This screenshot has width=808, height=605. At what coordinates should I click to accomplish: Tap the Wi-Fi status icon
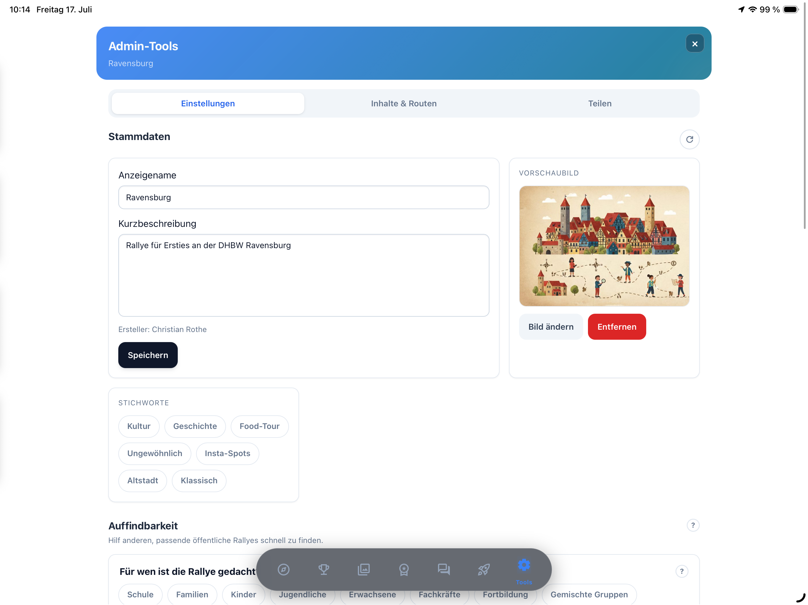point(752,9)
